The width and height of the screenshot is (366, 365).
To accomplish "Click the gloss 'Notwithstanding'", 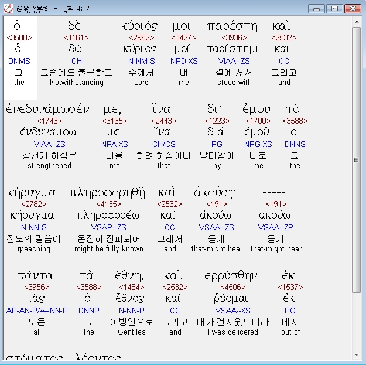I will click(x=77, y=83).
